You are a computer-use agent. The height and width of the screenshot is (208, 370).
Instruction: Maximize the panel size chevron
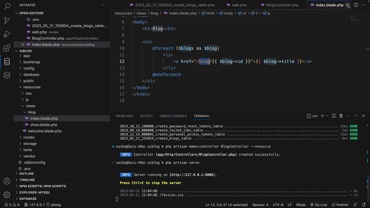click(x=356, y=116)
